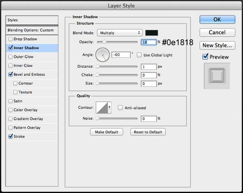Click the Contour curve thumbnail
The height and width of the screenshot is (193, 243).
(x=102, y=107)
